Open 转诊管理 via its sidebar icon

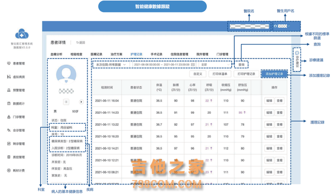click(9, 143)
